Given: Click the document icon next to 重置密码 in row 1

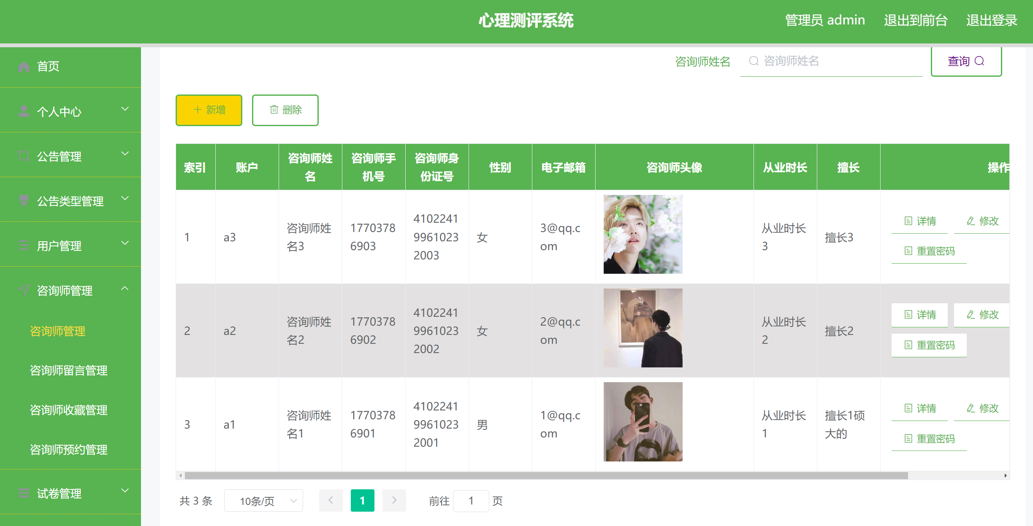Looking at the screenshot, I should [908, 251].
